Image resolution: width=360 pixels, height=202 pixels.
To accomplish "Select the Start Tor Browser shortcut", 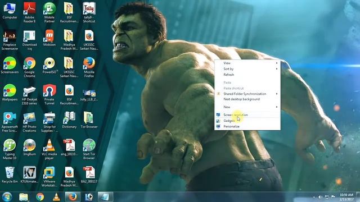I will 89,149.
